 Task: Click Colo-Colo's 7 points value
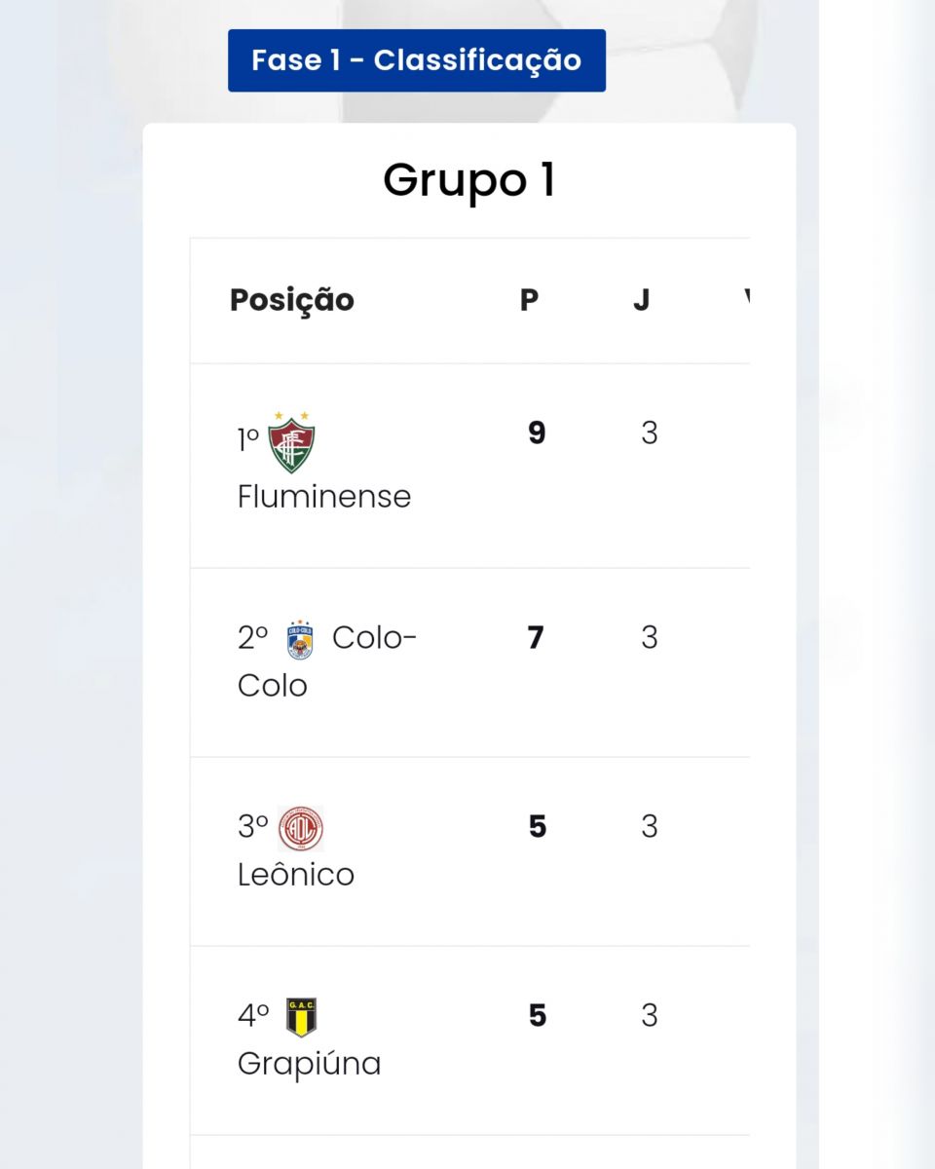pos(536,638)
